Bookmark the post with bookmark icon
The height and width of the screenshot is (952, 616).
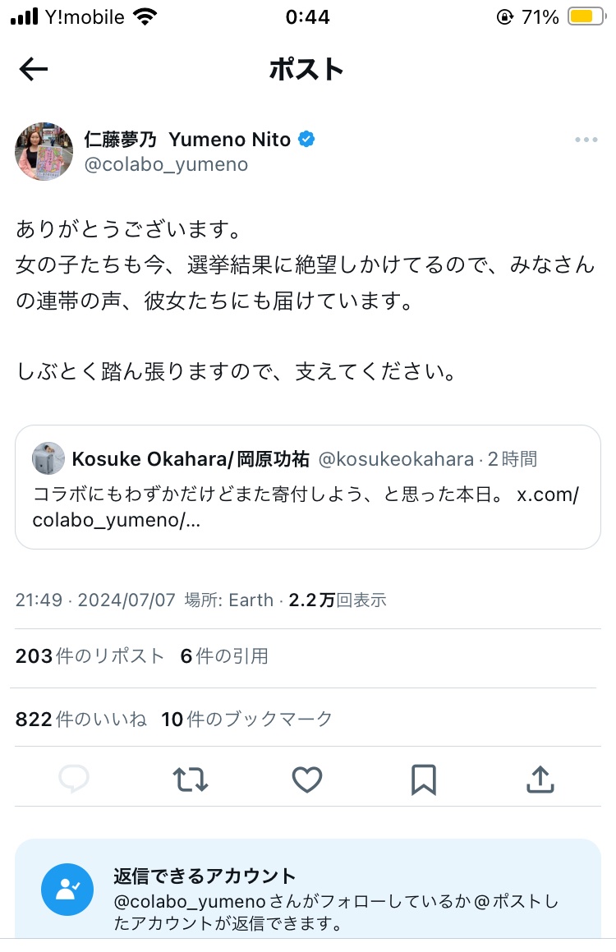pos(424,779)
